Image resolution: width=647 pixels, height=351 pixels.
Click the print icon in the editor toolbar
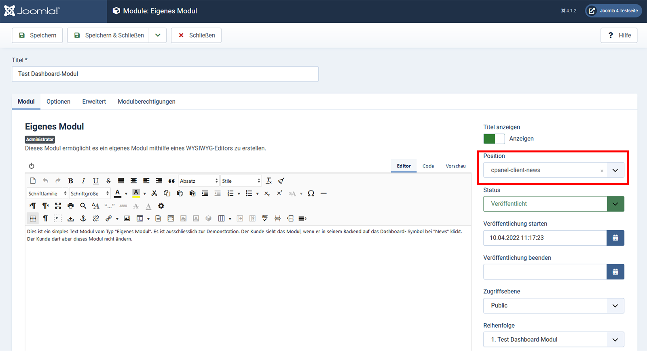71,206
